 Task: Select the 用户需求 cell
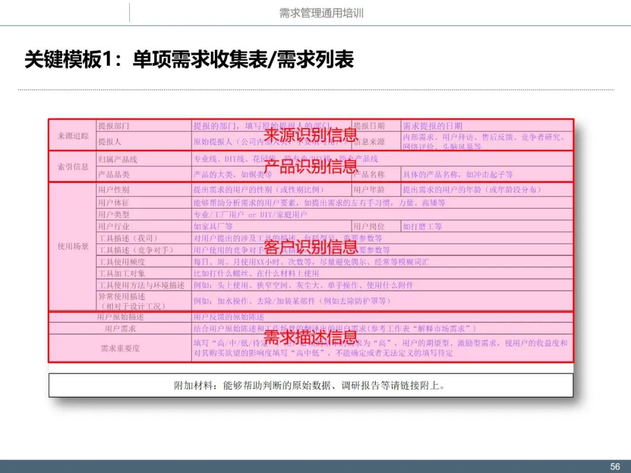click(x=120, y=329)
